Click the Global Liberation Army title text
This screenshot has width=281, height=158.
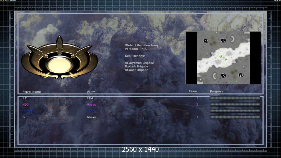coord(142,46)
